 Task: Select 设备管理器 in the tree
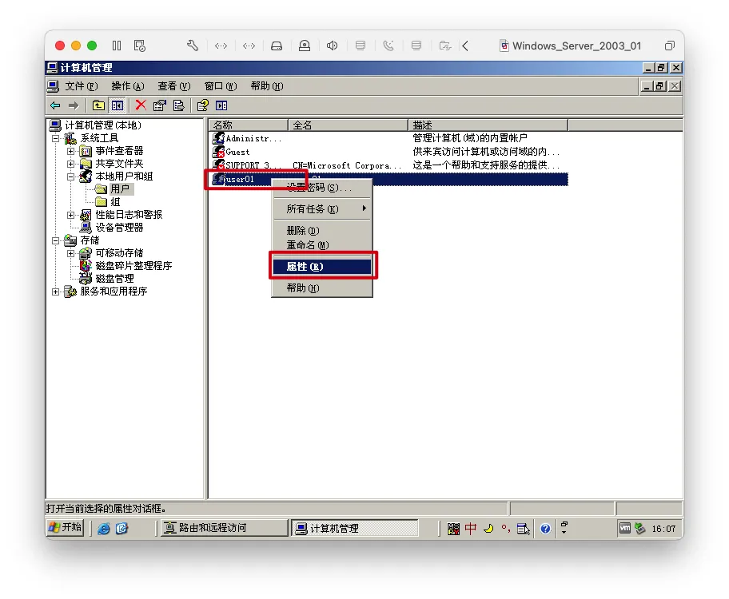tap(119, 228)
